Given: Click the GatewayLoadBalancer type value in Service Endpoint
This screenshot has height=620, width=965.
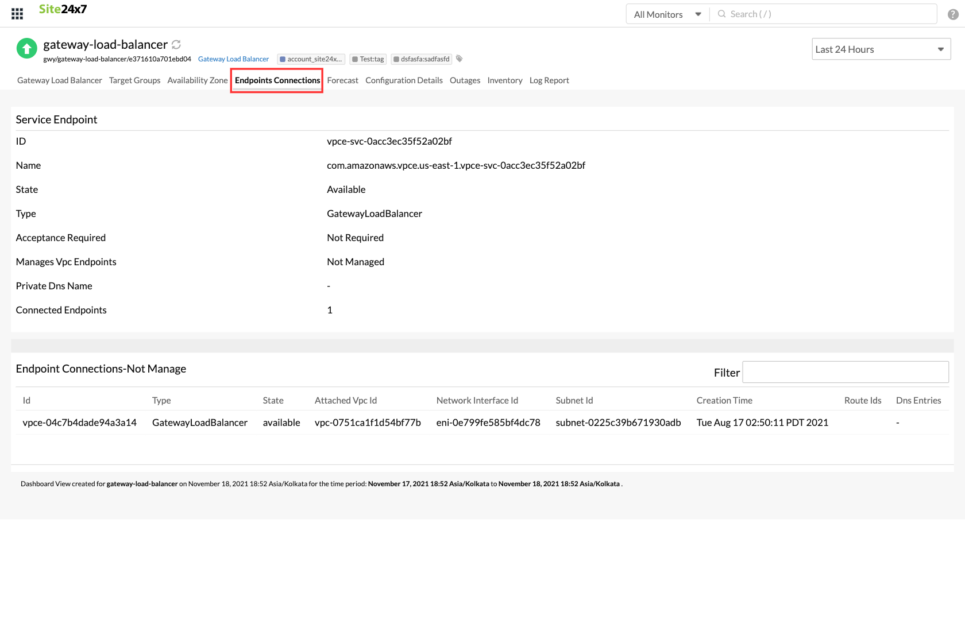Looking at the screenshot, I should point(375,214).
